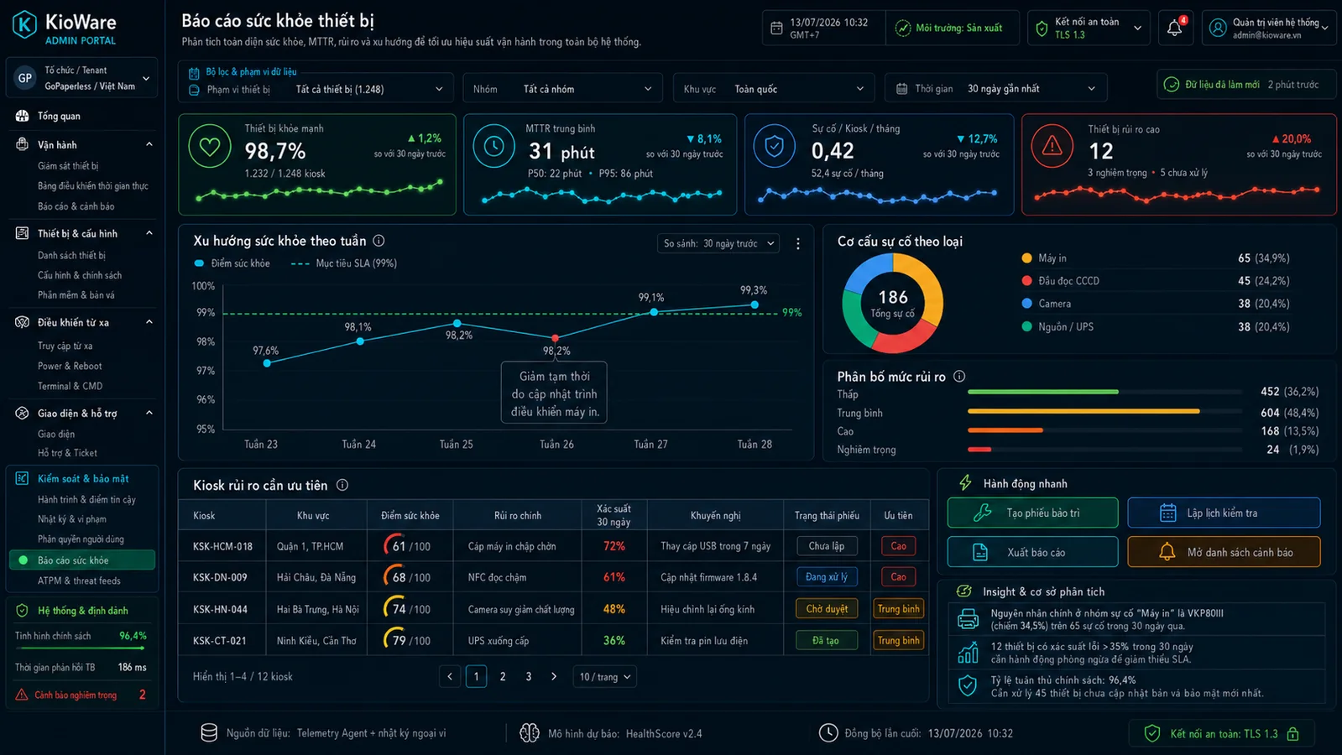Viewport: 1342px width, 755px height.
Task: Click the heart icon on Thiết bị khỏe mạnh card
Action: (209, 146)
